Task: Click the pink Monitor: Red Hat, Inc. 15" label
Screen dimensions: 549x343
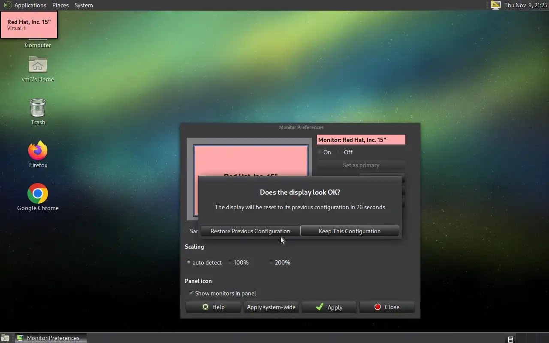Action: [x=361, y=140]
